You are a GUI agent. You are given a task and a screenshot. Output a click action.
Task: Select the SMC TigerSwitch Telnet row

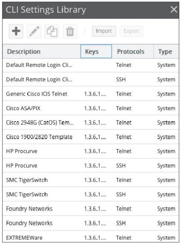91,180
